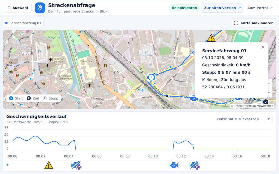This screenshot has width=279, height=174.
Task: Click the 'Meldung: Zündung aus' line
Action: click(224, 80)
